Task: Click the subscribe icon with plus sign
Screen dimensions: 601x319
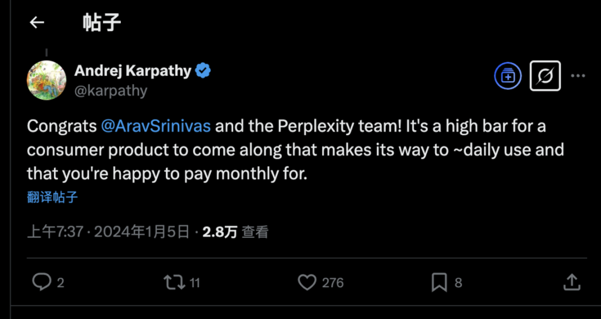Action: click(x=508, y=76)
